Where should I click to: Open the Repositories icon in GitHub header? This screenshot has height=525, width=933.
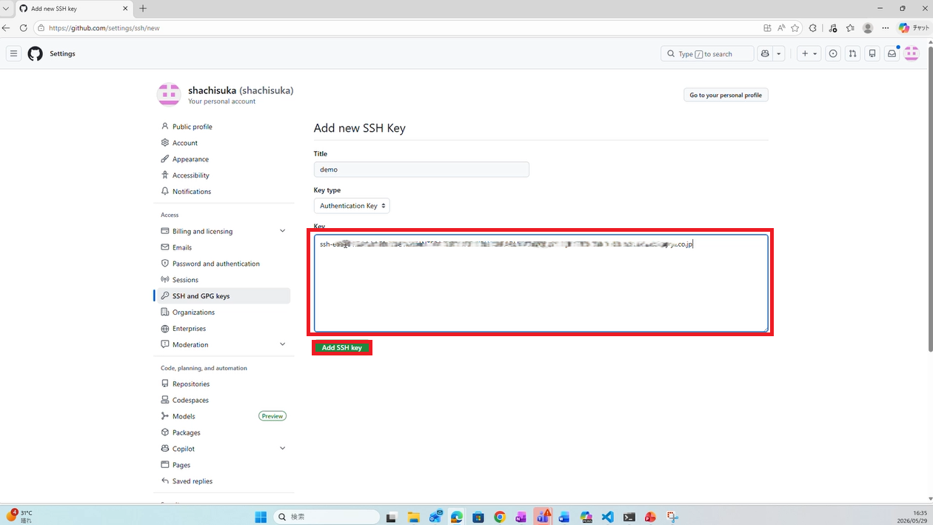(872, 53)
